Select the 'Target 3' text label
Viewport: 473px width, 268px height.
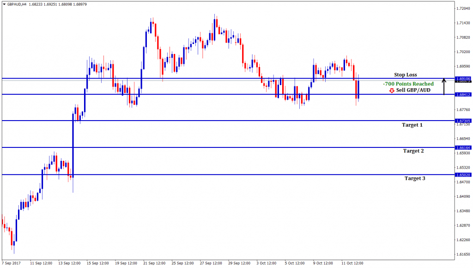click(x=415, y=178)
